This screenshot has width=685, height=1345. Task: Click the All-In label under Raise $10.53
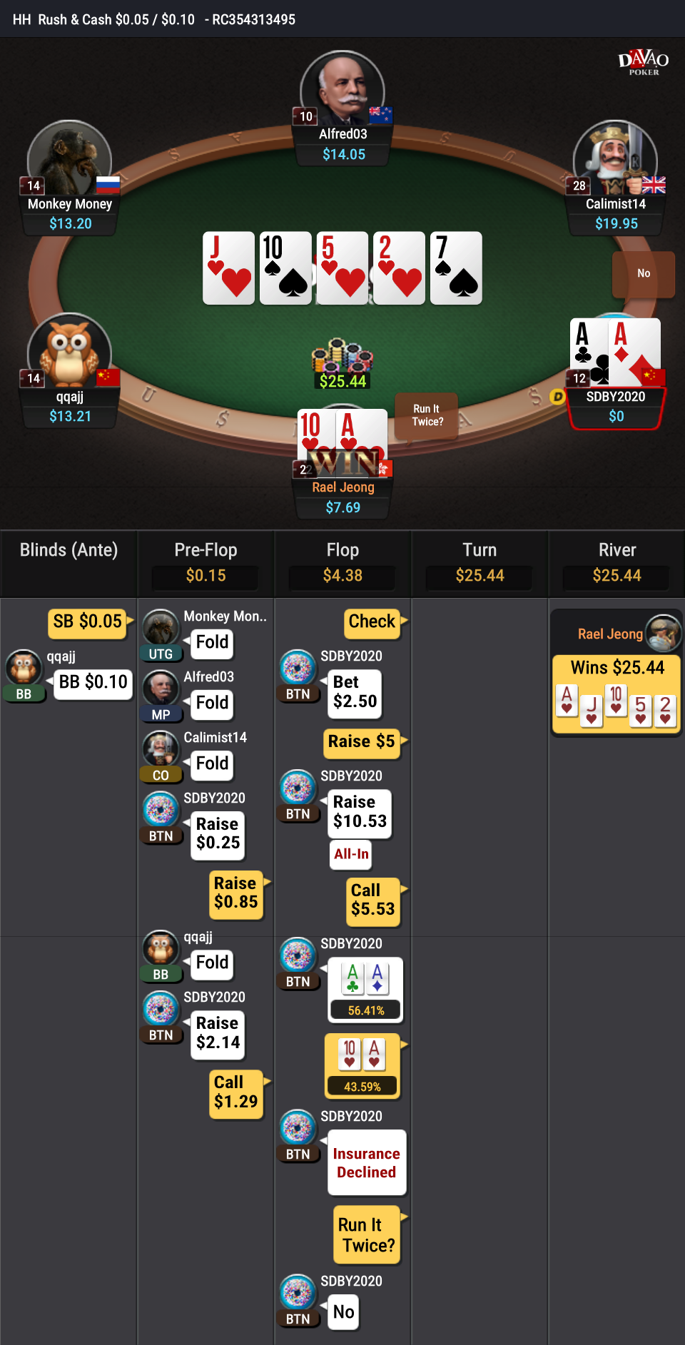(x=351, y=854)
